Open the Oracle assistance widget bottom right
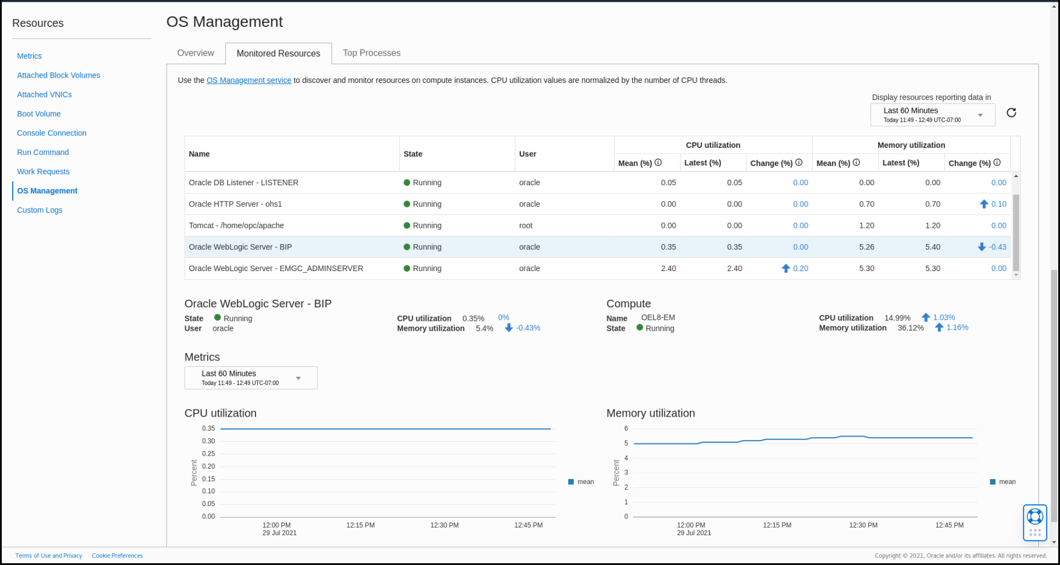1060x565 pixels. (x=1035, y=522)
